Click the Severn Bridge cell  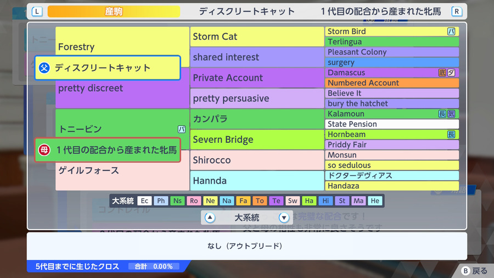[257, 140]
